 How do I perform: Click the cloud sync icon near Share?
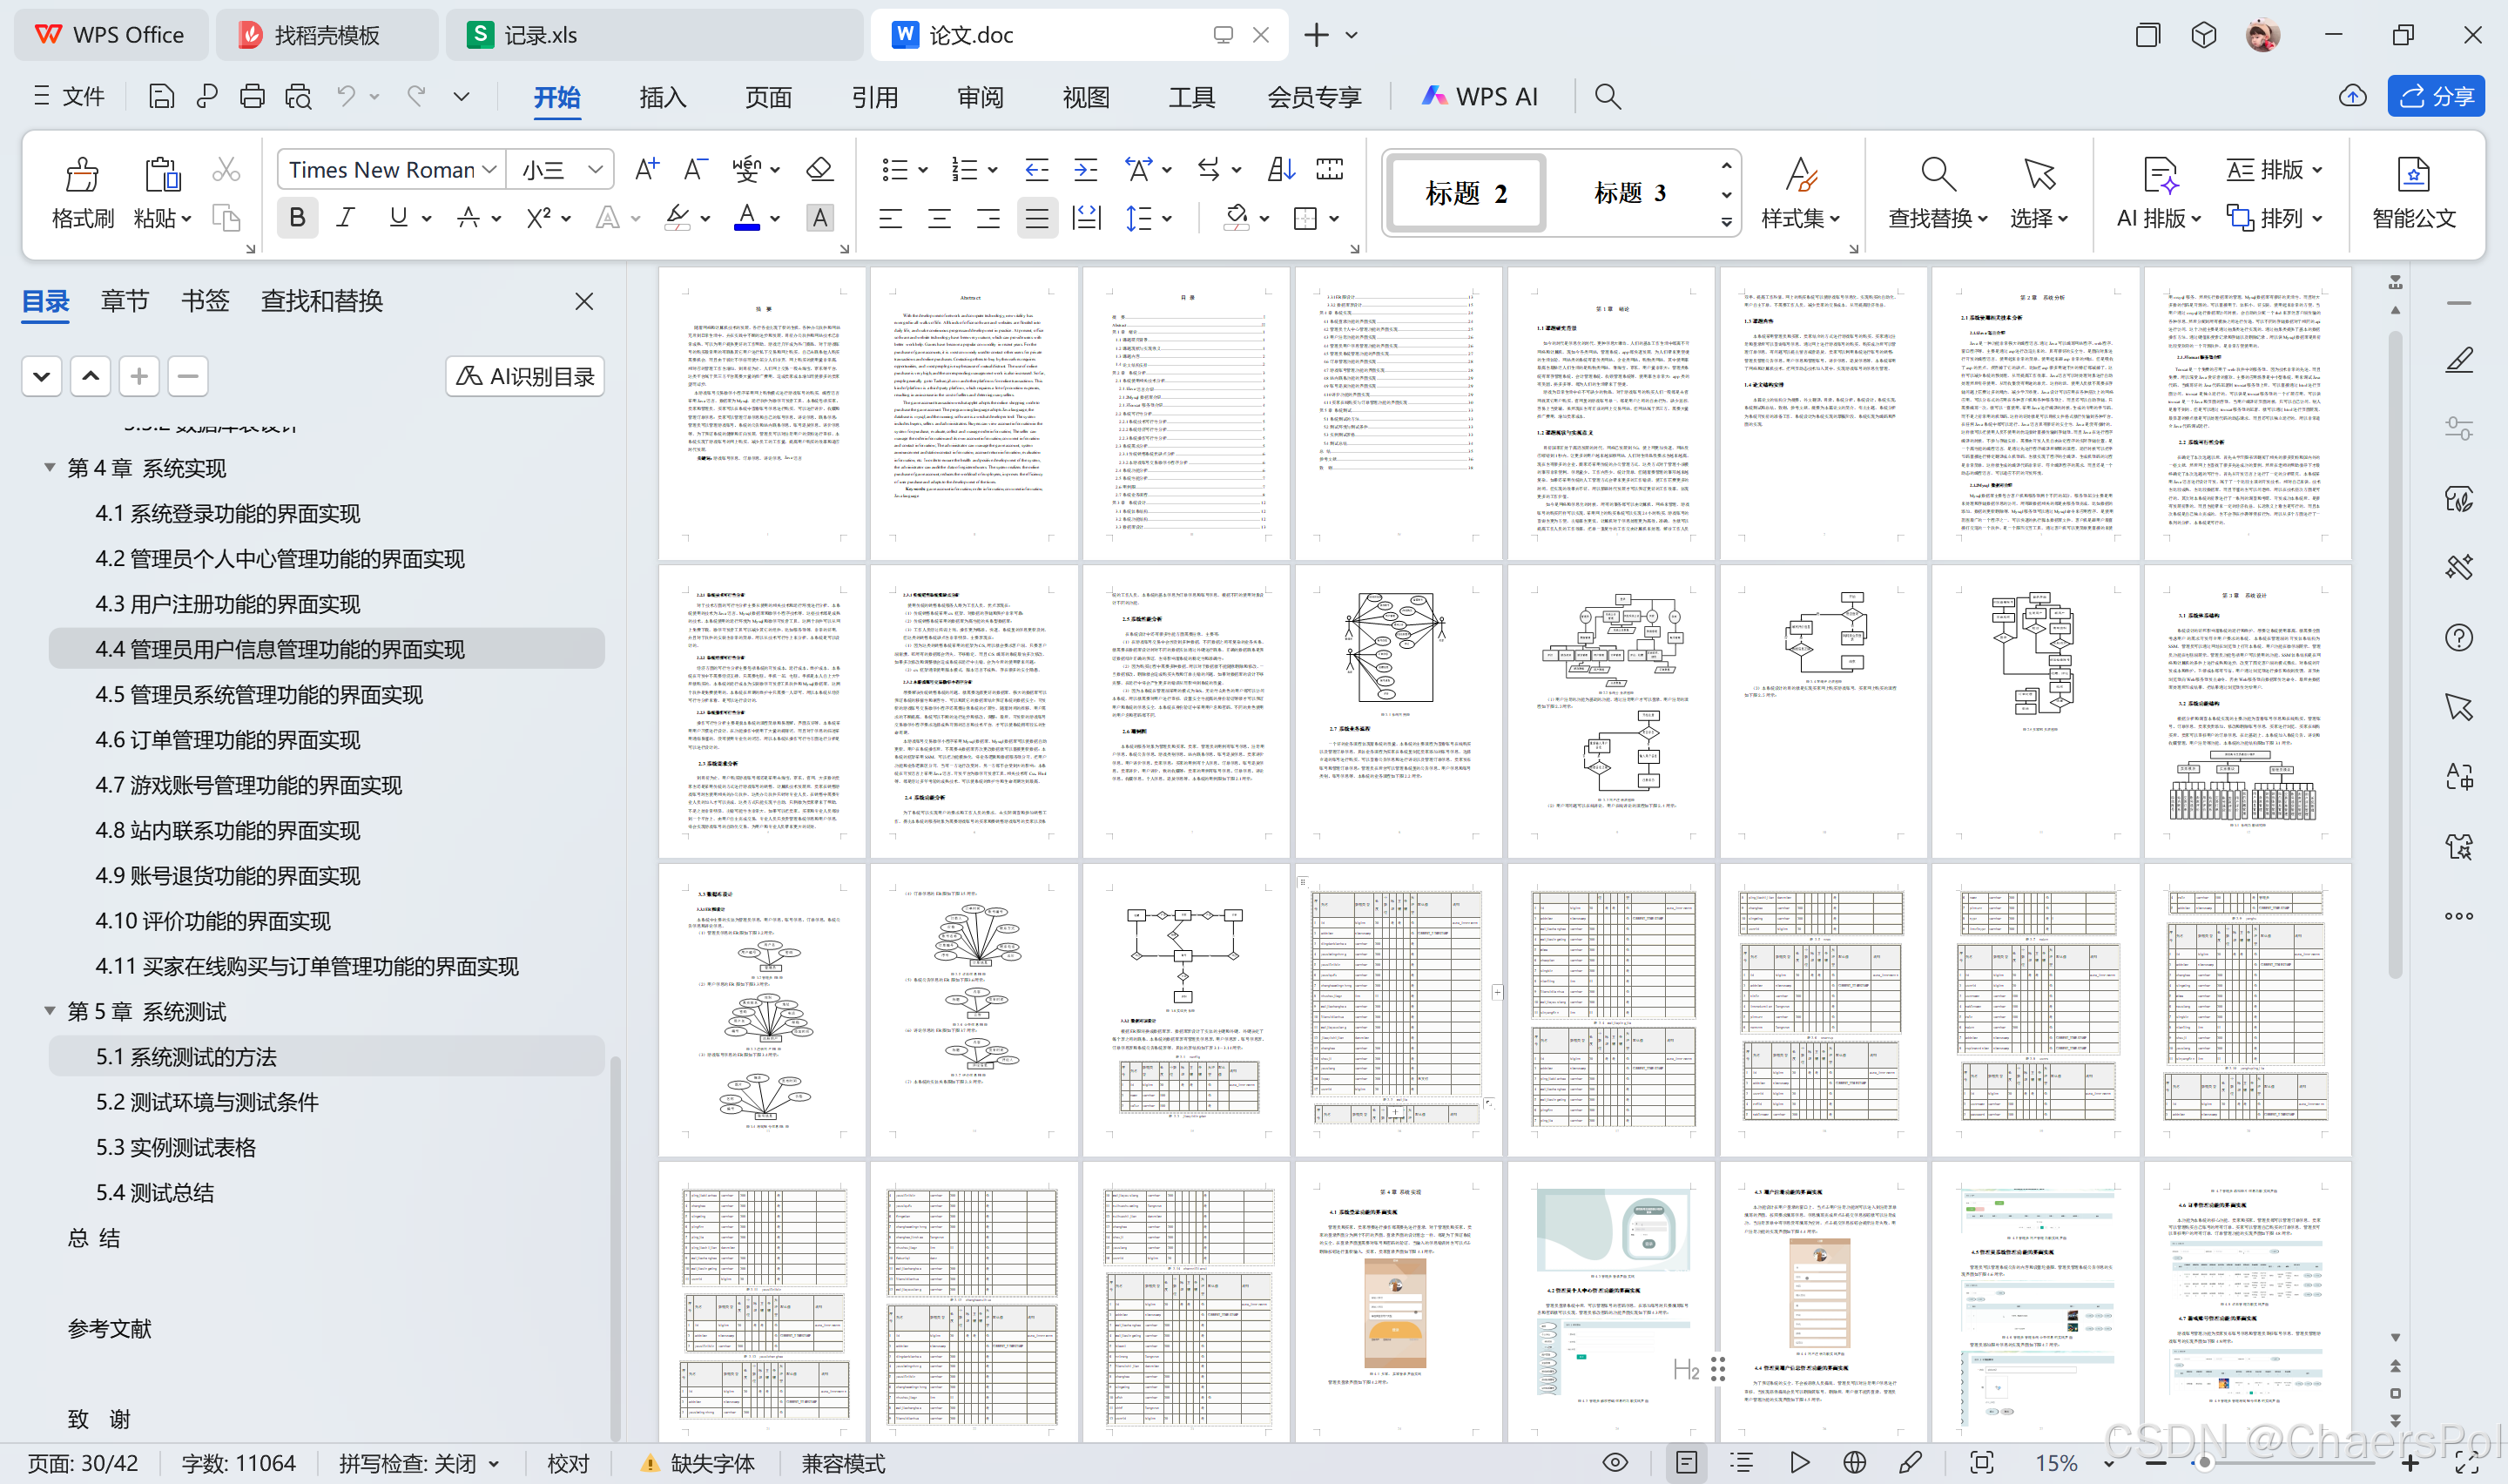2352,96
